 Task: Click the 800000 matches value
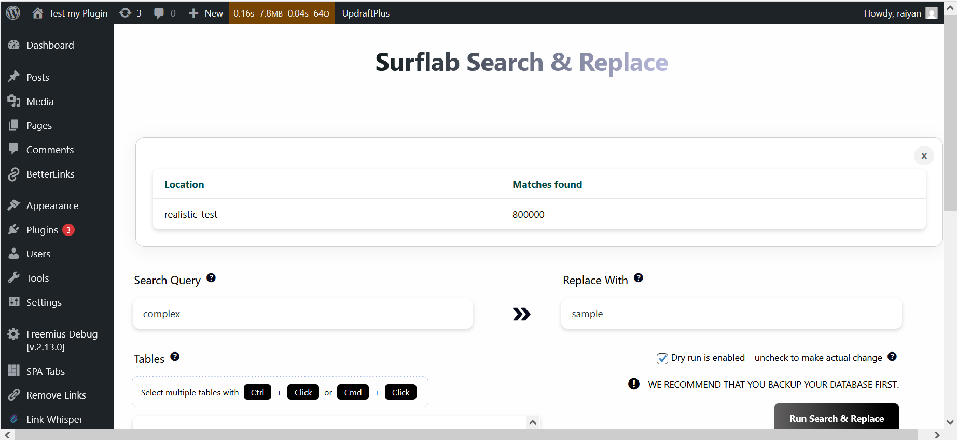[529, 214]
